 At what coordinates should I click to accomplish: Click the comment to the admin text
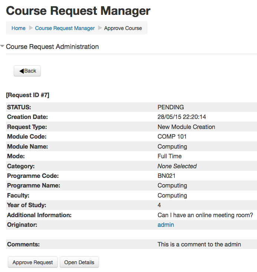pyautogui.click(x=199, y=244)
